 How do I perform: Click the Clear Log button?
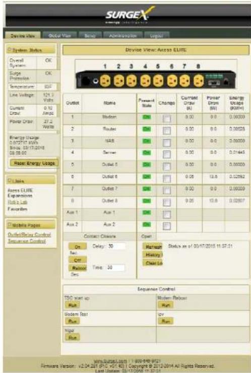click(x=153, y=263)
